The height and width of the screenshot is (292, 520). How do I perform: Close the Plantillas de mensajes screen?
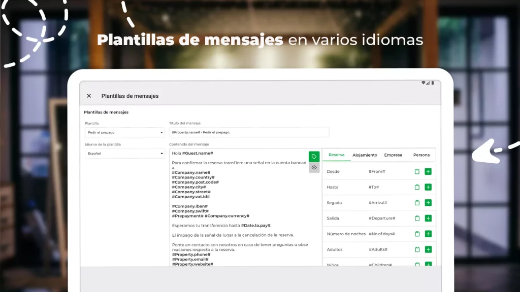click(x=89, y=96)
